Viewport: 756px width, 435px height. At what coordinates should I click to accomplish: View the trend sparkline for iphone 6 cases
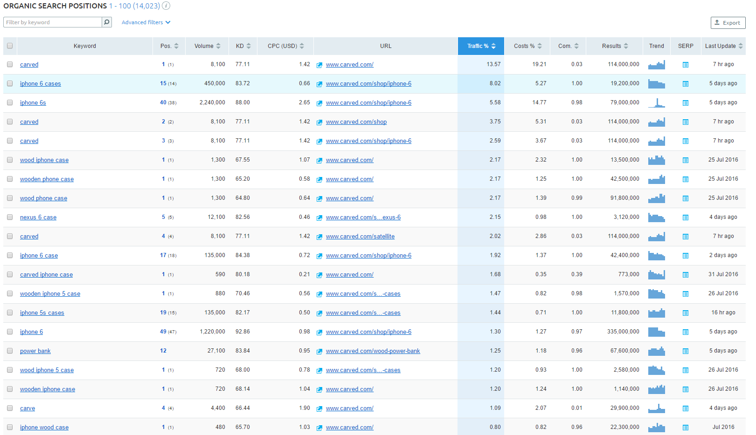(x=657, y=84)
